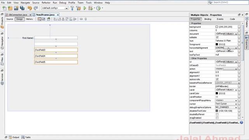
Task: Click the Design view button
Action: coord(19,19)
